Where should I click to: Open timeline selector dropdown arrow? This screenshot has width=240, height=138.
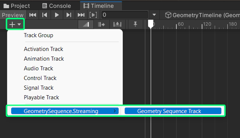pos(154,15)
